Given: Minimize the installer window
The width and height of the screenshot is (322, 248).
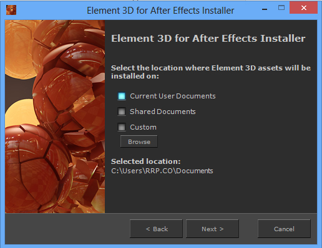Looking at the screenshot, I should [265, 9].
